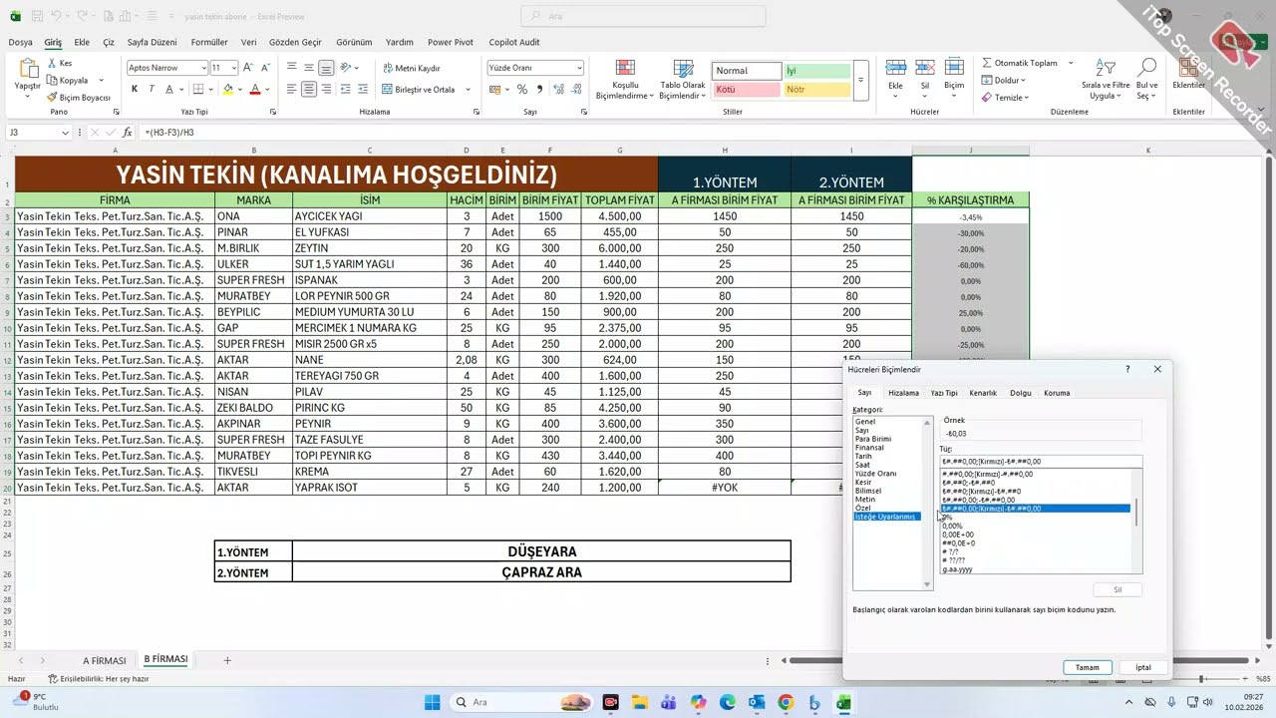
Task: Click the Excel icon in the taskbar
Action: [843, 702]
